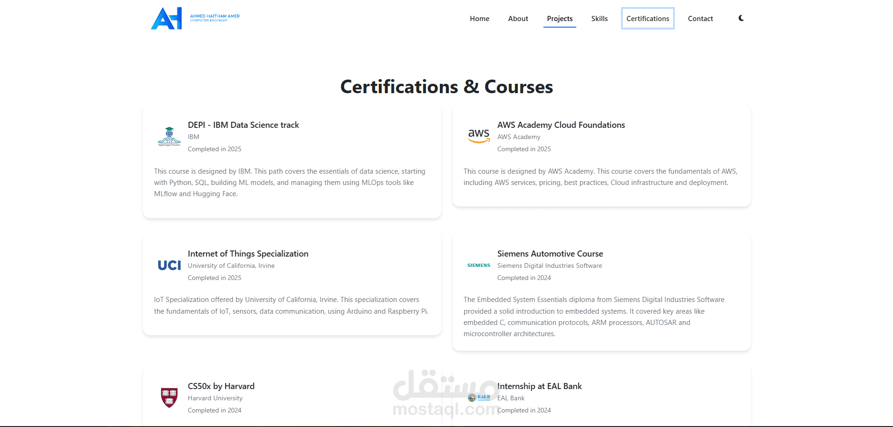Click the Siemens course description paragraph
Image resolution: width=893 pixels, height=427 pixels.
(x=594, y=317)
